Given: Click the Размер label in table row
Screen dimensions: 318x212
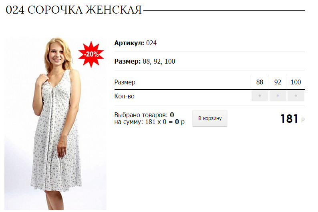Looking at the screenshot, I should point(125,82).
